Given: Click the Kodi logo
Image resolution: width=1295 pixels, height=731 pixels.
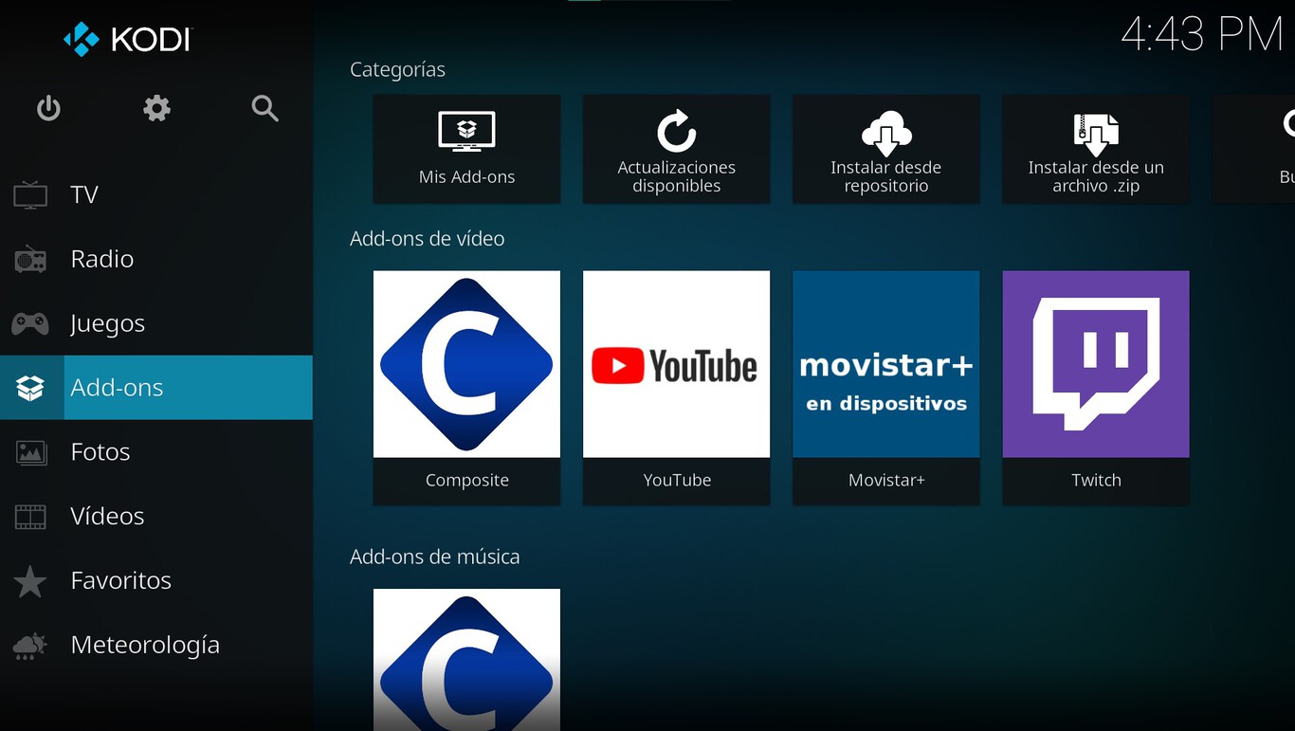Looking at the screenshot, I should click(x=126, y=39).
